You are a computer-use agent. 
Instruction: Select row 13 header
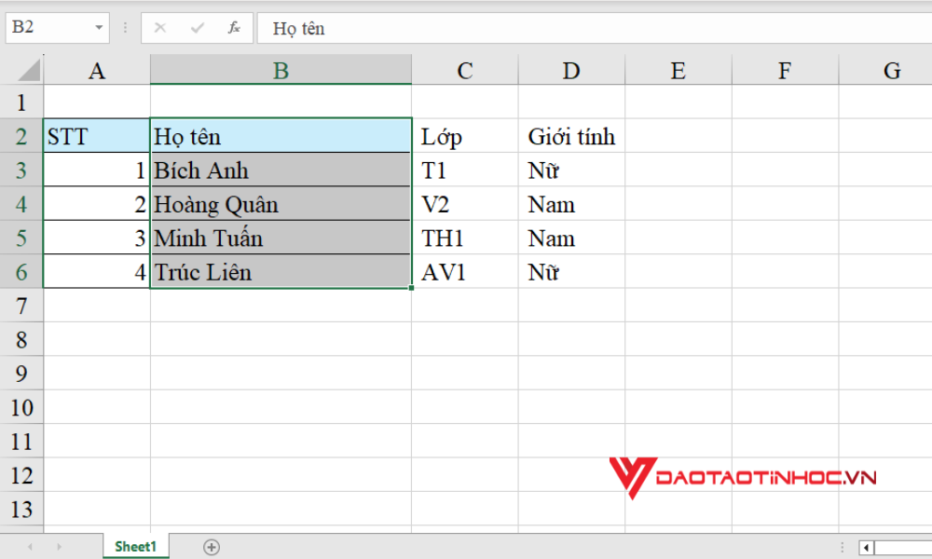(21, 509)
